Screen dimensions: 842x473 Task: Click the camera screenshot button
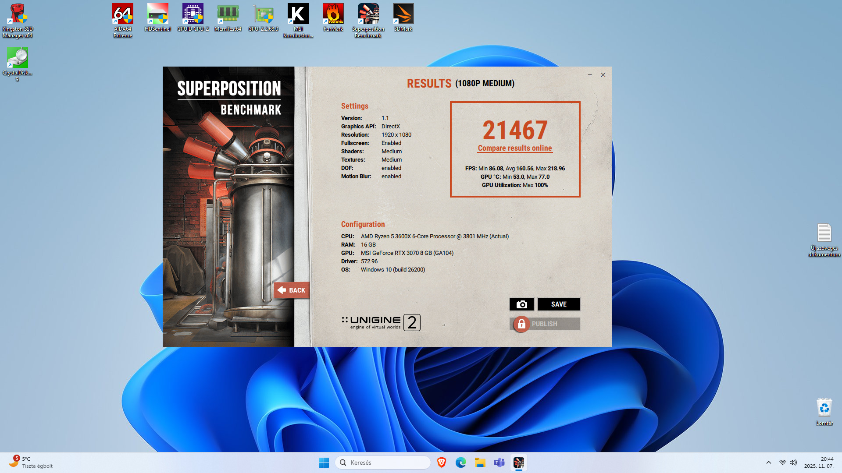coord(521,304)
